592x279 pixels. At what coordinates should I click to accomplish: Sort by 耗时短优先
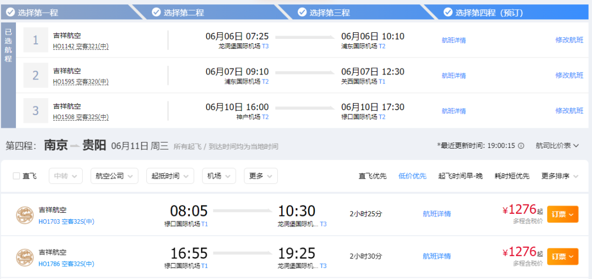point(512,176)
